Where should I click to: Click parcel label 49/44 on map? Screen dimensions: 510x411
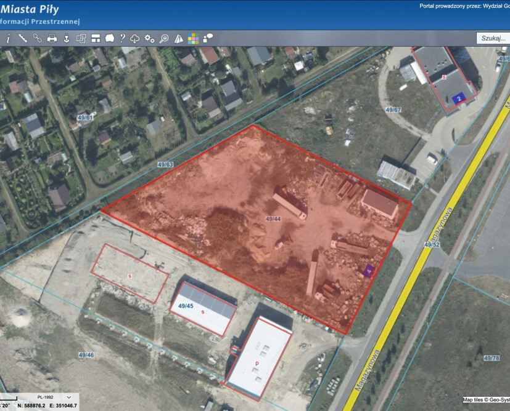[273, 219]
